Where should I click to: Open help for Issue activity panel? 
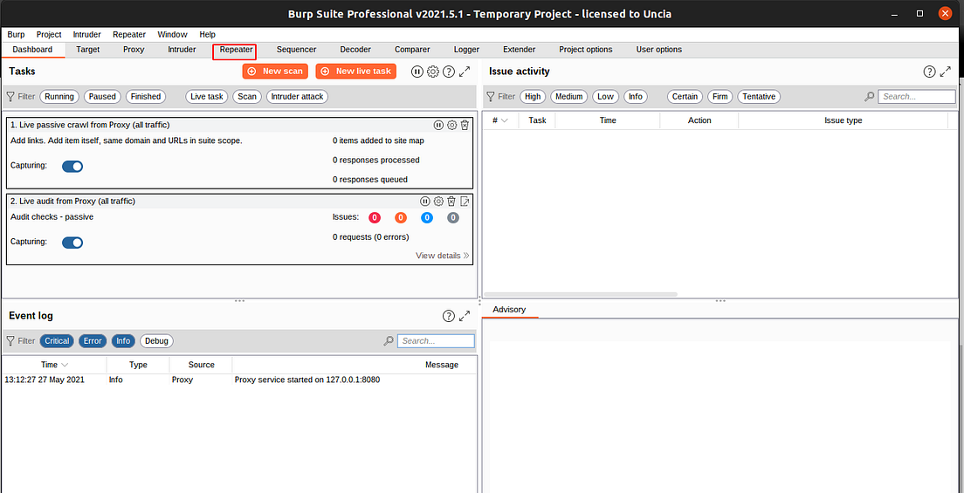coord(930,72)
